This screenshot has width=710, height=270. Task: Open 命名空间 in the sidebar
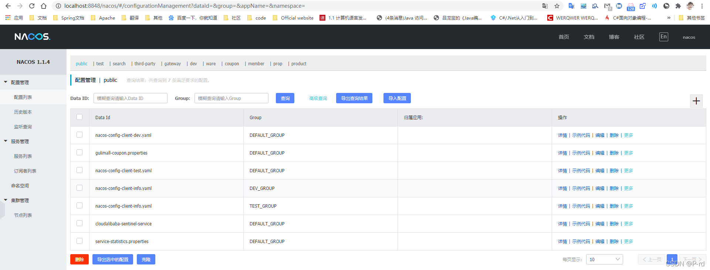tap(20, 186)
